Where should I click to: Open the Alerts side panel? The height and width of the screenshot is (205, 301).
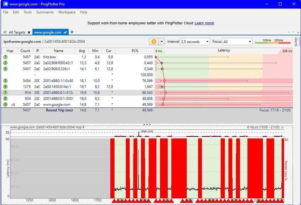point(296,42)
